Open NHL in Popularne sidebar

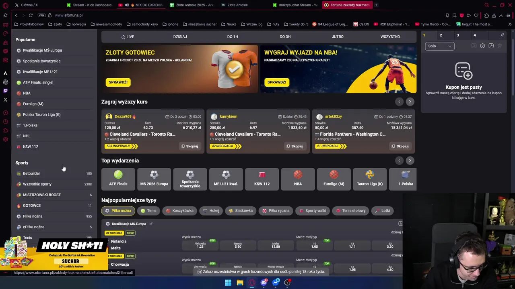click(x=27, y=136)
